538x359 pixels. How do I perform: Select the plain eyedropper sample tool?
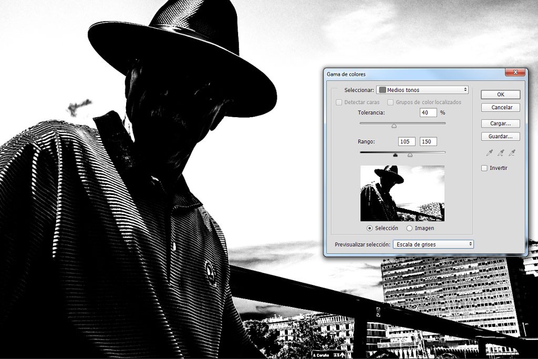coord(489,153)
